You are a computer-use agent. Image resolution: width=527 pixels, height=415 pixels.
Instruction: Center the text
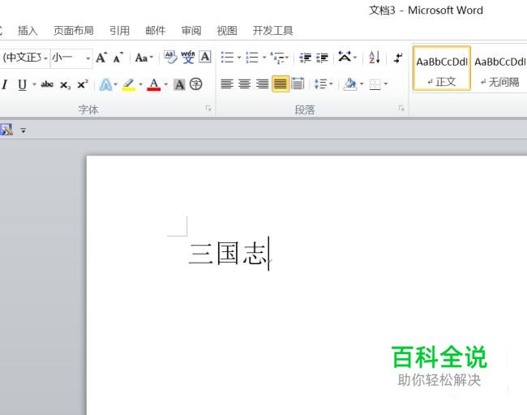tap(244, 83)
